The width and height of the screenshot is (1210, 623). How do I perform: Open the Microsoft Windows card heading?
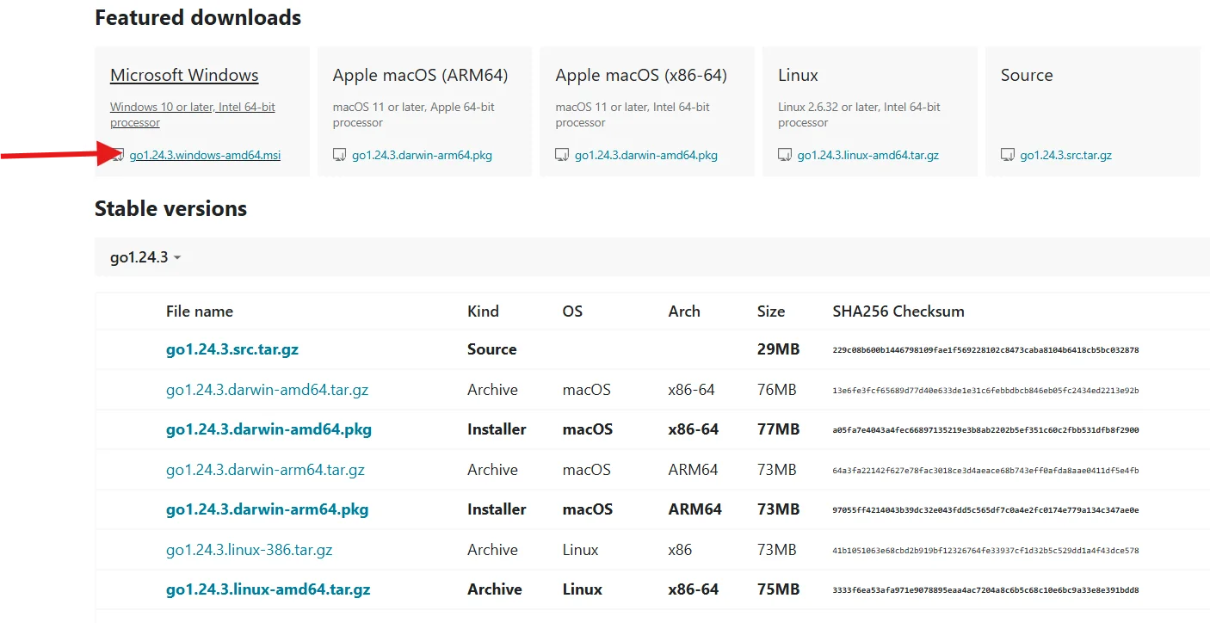tap(184, 75)
